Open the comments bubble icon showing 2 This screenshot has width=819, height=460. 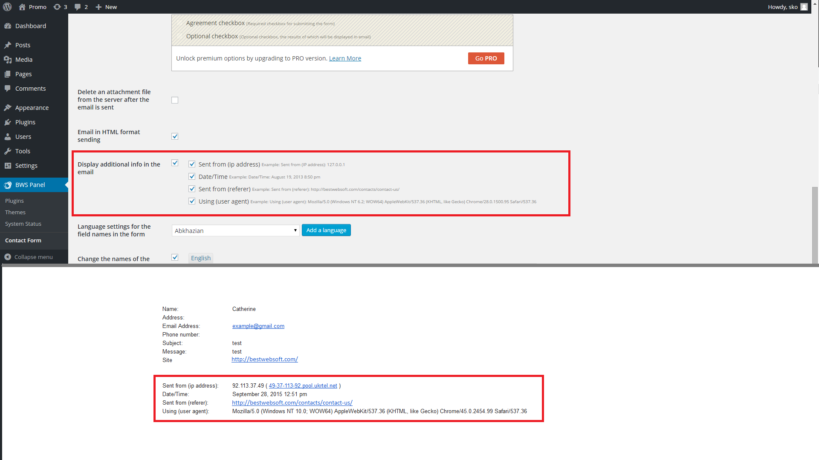pos(78,7)
